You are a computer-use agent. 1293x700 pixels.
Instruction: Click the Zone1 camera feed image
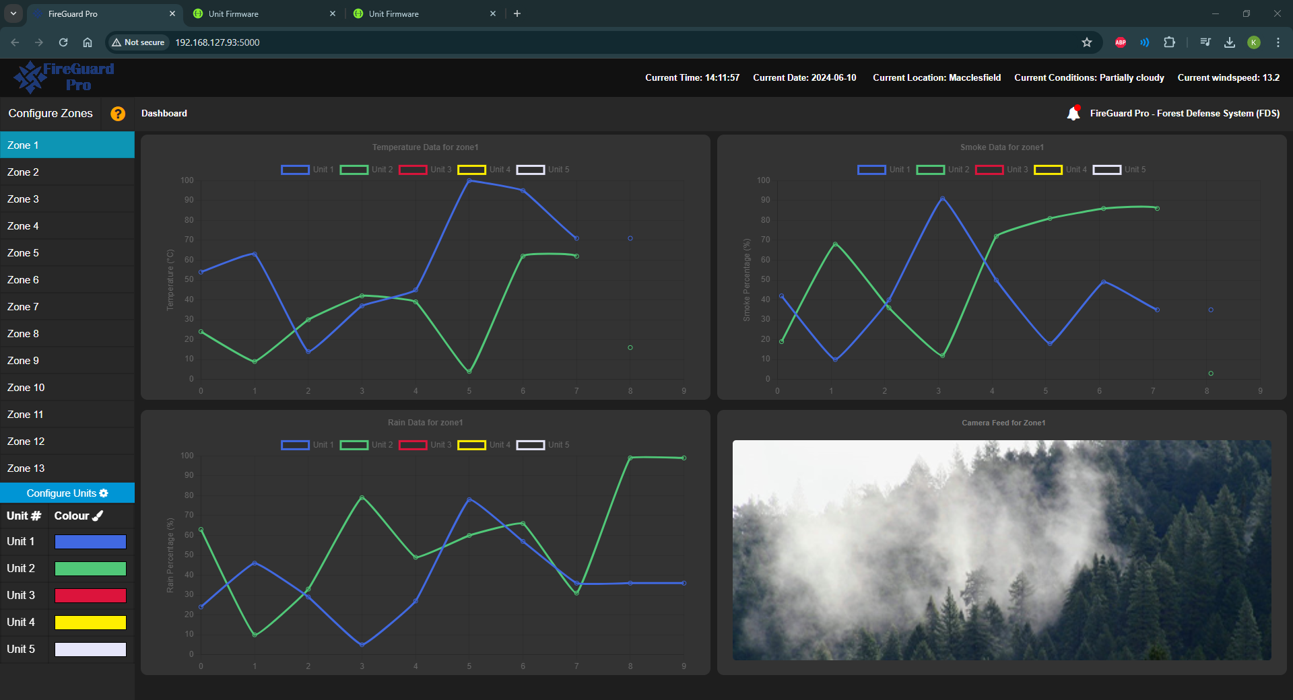(x=1001, y=550)
